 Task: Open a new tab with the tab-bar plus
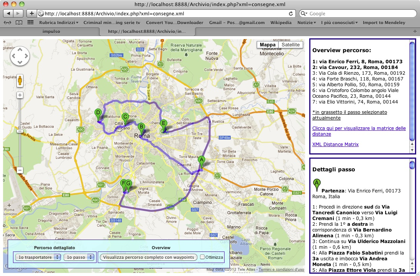[x=415, y=31]
